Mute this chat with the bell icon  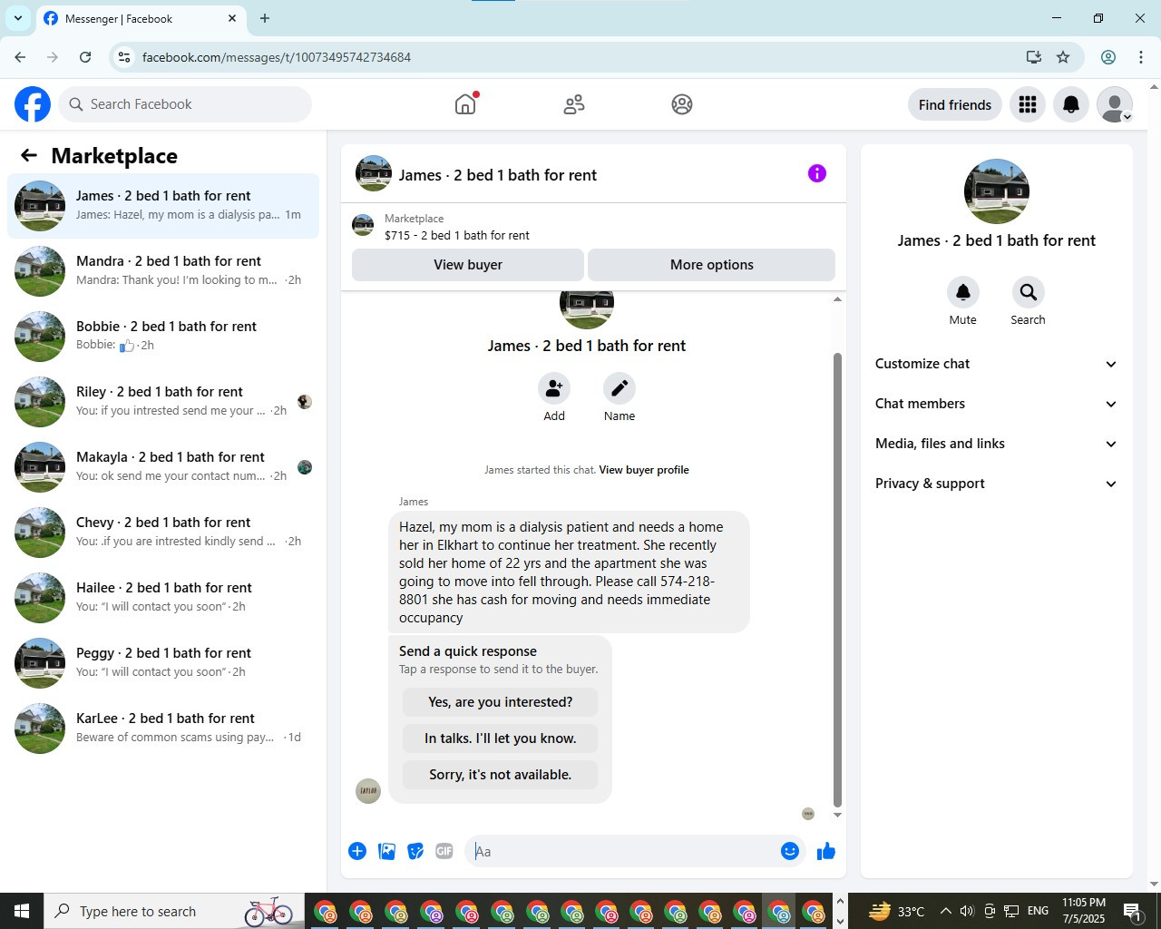point(963,292)
